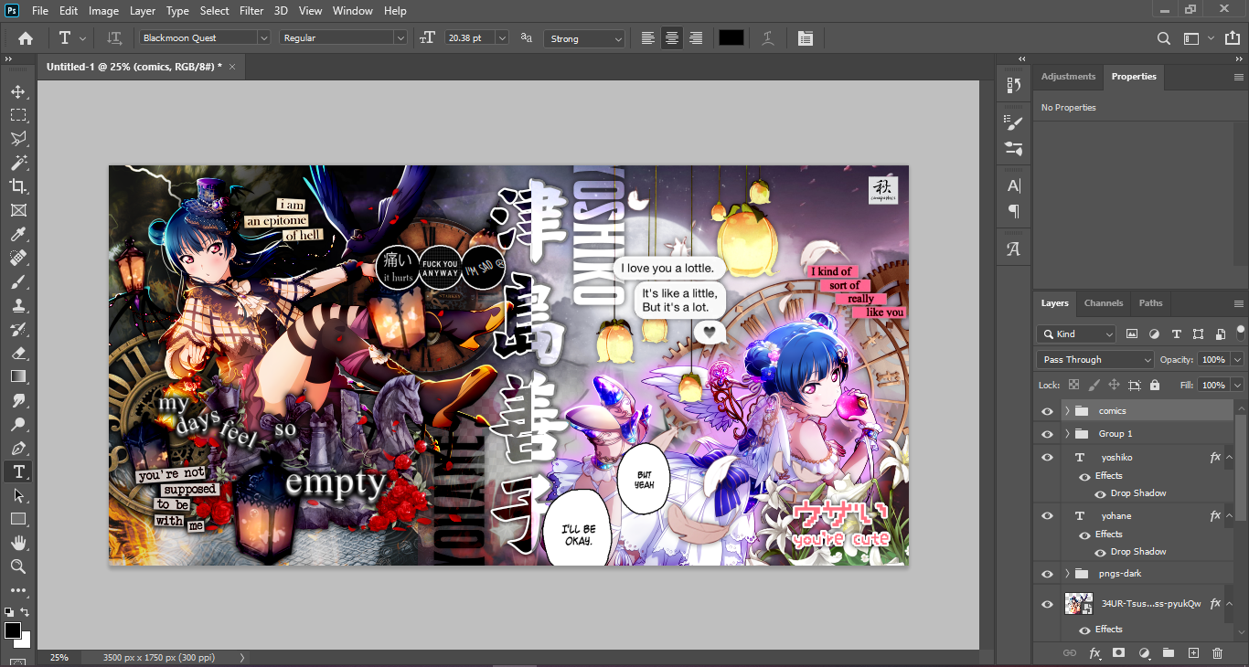
Task: Click the Delete layer trash icon
Action: coord(1217,653)
